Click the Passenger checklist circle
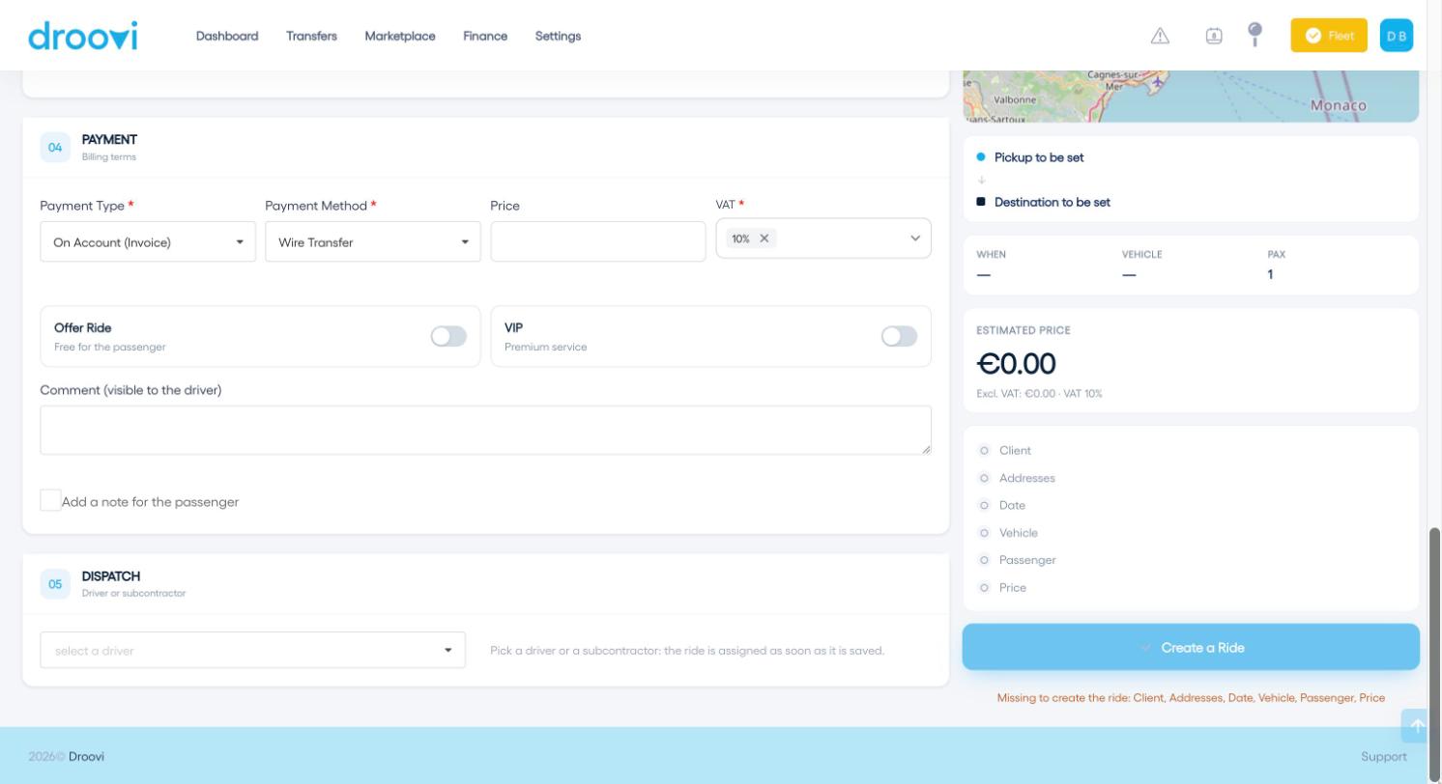The height and width of the screenshot is (784, 1442). point(984,560)
